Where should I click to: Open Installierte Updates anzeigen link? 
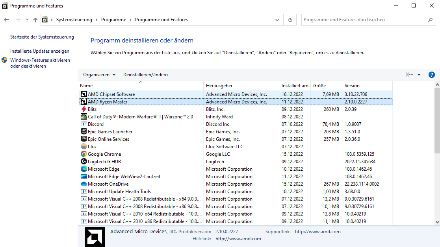click(40, 51)
